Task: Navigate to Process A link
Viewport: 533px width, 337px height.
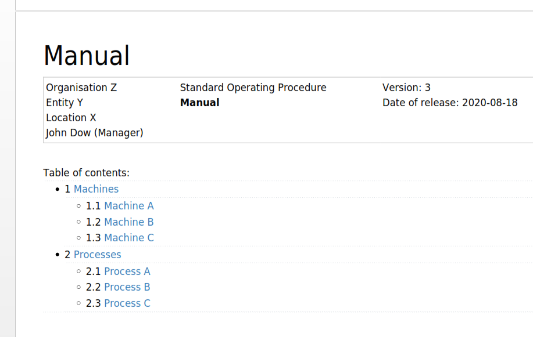Action: click(x=127, y=271)
